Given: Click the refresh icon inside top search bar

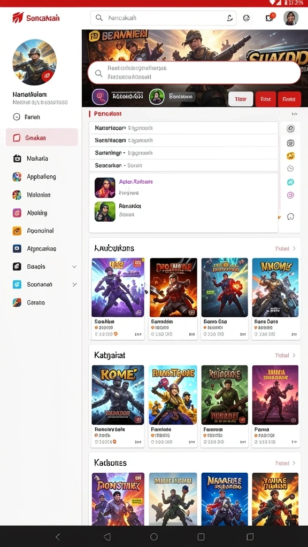Looking at the screenshot, I should coord(230,18).
